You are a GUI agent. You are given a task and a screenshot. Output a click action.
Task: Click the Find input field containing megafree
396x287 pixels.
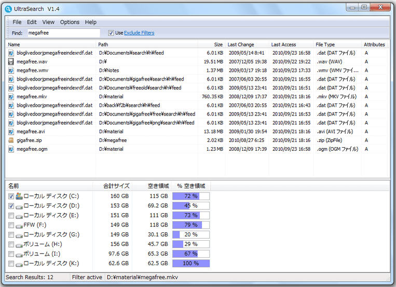click(64, 33)
